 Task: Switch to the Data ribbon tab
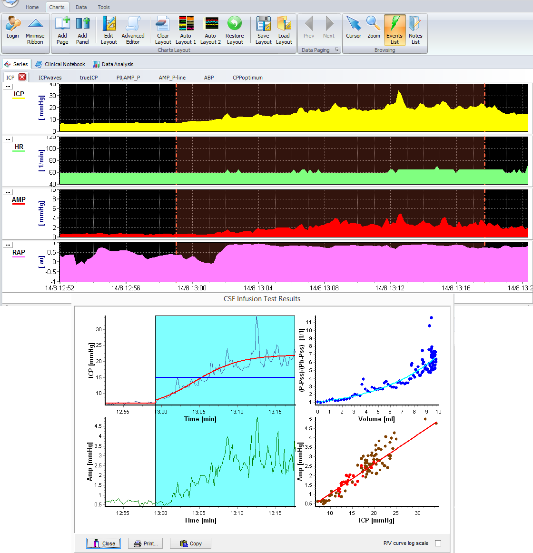(x=81, y=7)
